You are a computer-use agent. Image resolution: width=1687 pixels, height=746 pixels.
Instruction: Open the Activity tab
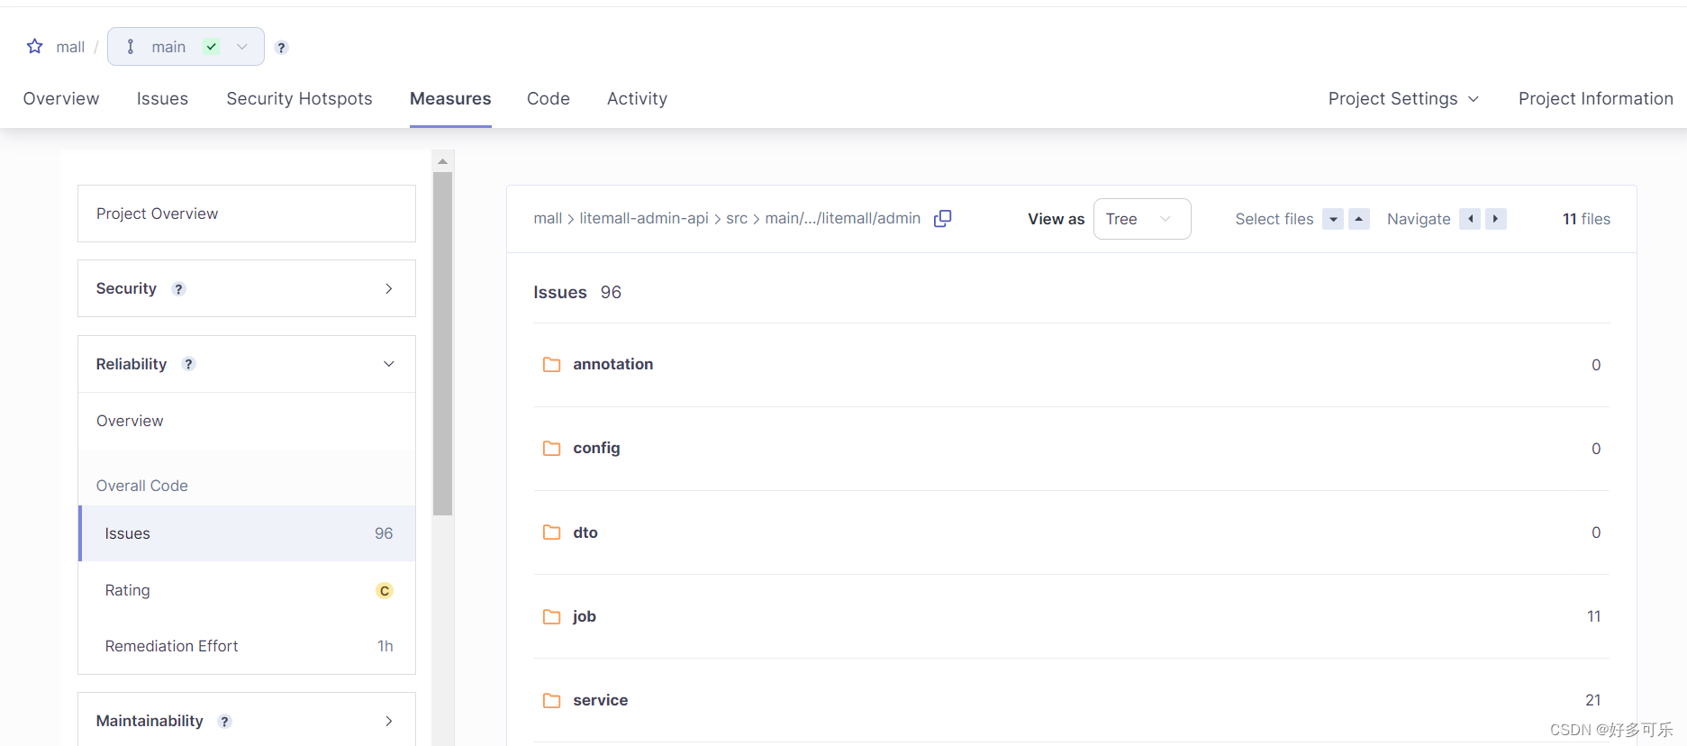click(x=637, y=98)
